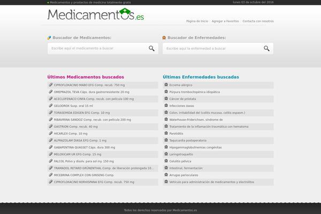Image resolution: width=321 pixels, height=214 pixels.
Task: Open Vehículo para administración de medicamentos entry
Action: pos(212,182)
